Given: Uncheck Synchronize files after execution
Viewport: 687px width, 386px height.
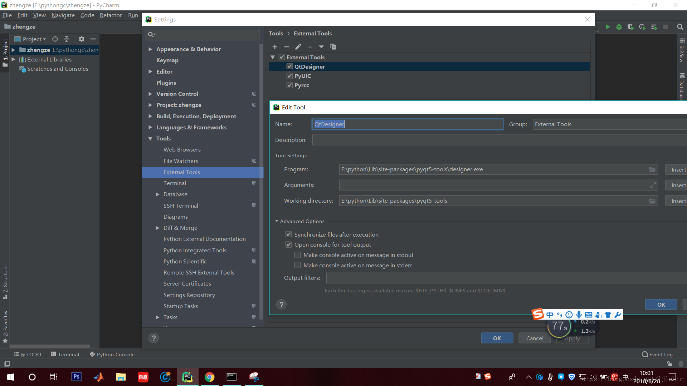Looking at the screenshot, I should pyautogui.click(x=289, y=234).
